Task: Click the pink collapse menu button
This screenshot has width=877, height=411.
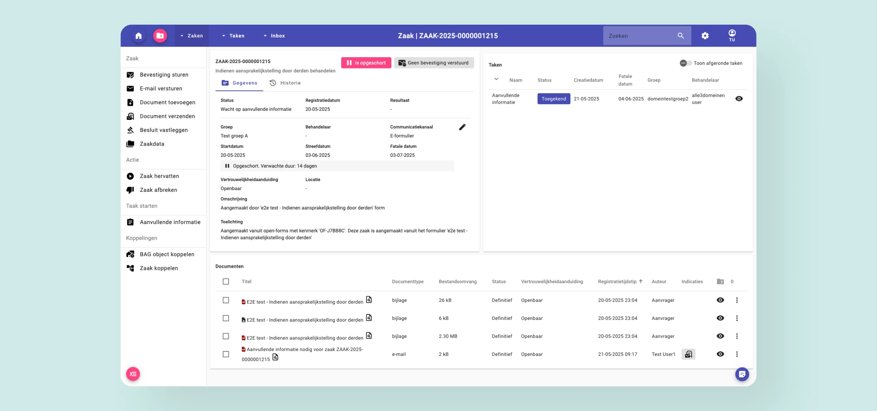Action: click(133, 374)
